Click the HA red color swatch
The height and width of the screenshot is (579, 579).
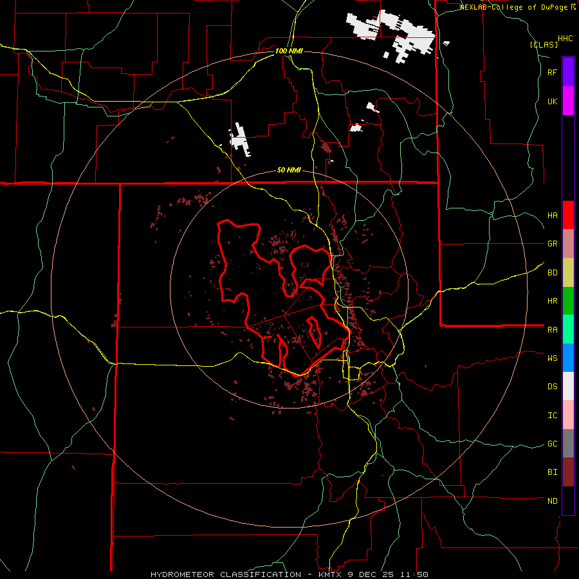point(568,215)
